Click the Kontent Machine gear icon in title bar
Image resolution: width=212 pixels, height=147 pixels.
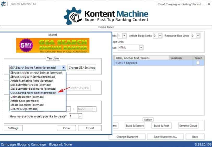[3, 4]
